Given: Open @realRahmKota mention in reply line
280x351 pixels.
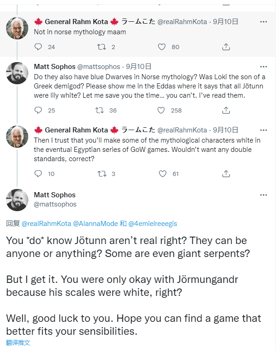Looking at the screenshot, I should click(46, 224).
